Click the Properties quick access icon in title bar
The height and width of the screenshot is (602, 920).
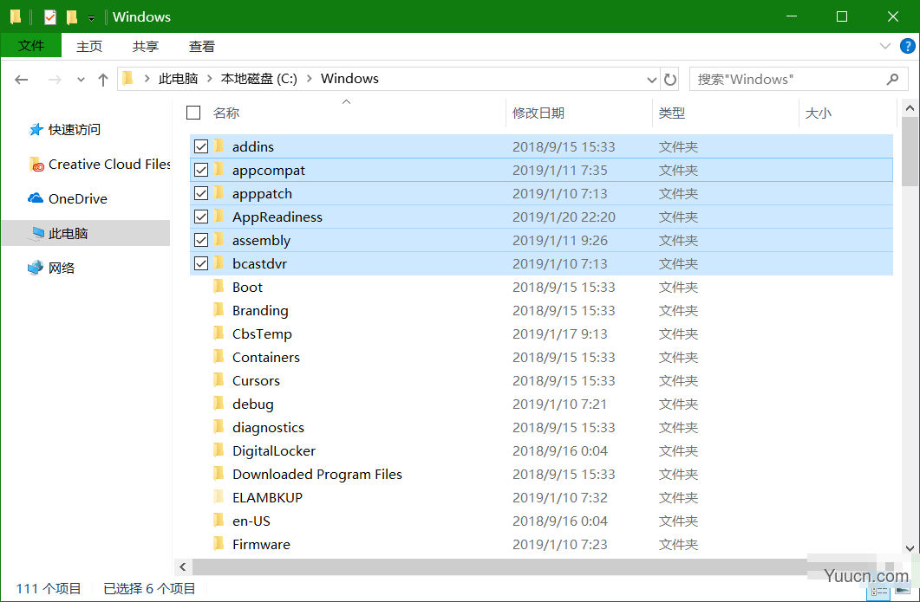[x=50, y=17]
